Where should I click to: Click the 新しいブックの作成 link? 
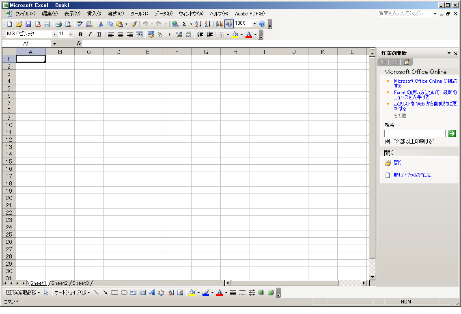pyautogui.click(x=413, y=175)
